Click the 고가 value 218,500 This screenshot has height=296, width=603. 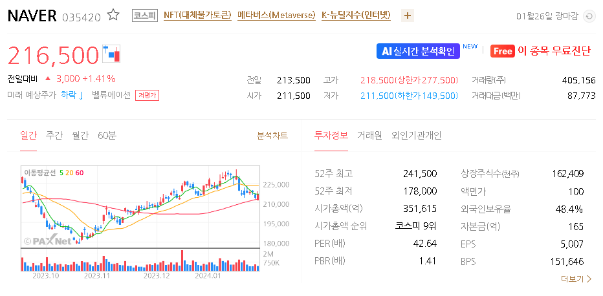[x=377, y=81]
